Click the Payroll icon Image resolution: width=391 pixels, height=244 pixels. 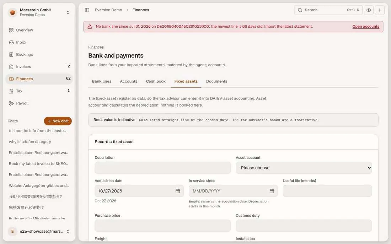click(11, 103)
